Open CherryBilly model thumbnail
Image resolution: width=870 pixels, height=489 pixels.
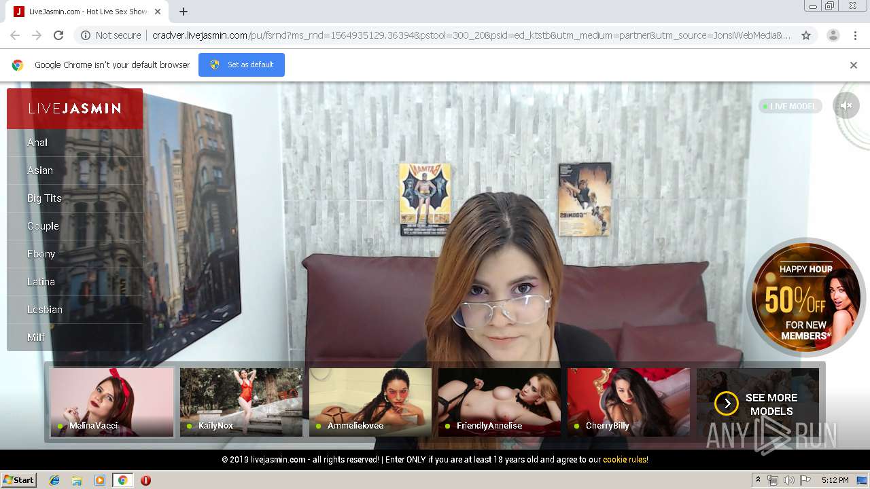629,402
